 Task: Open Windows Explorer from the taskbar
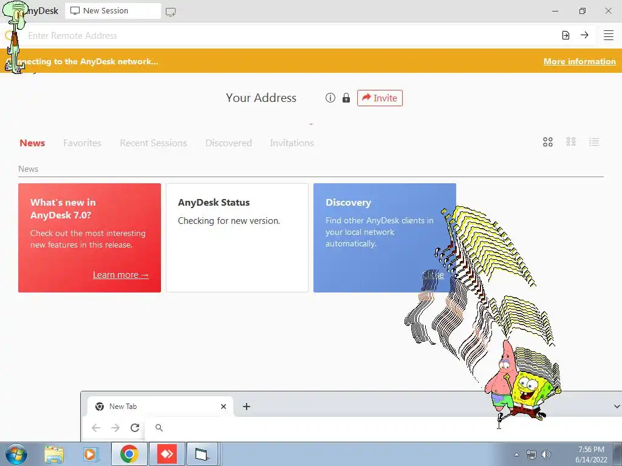click(54, 454)
